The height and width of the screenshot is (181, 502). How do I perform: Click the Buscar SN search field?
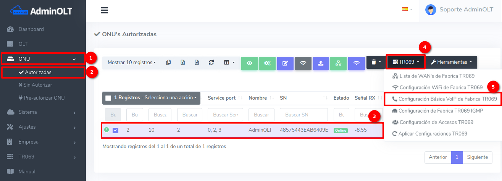click(303, 115)
